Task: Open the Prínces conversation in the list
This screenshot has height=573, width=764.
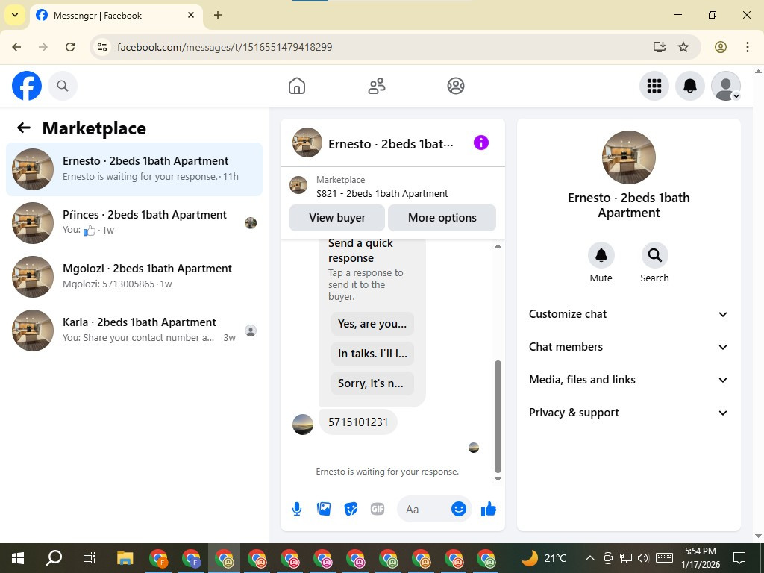Action: (x=134, y=222)
